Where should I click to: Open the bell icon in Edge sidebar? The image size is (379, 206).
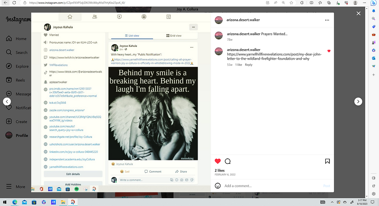[374, 11]
